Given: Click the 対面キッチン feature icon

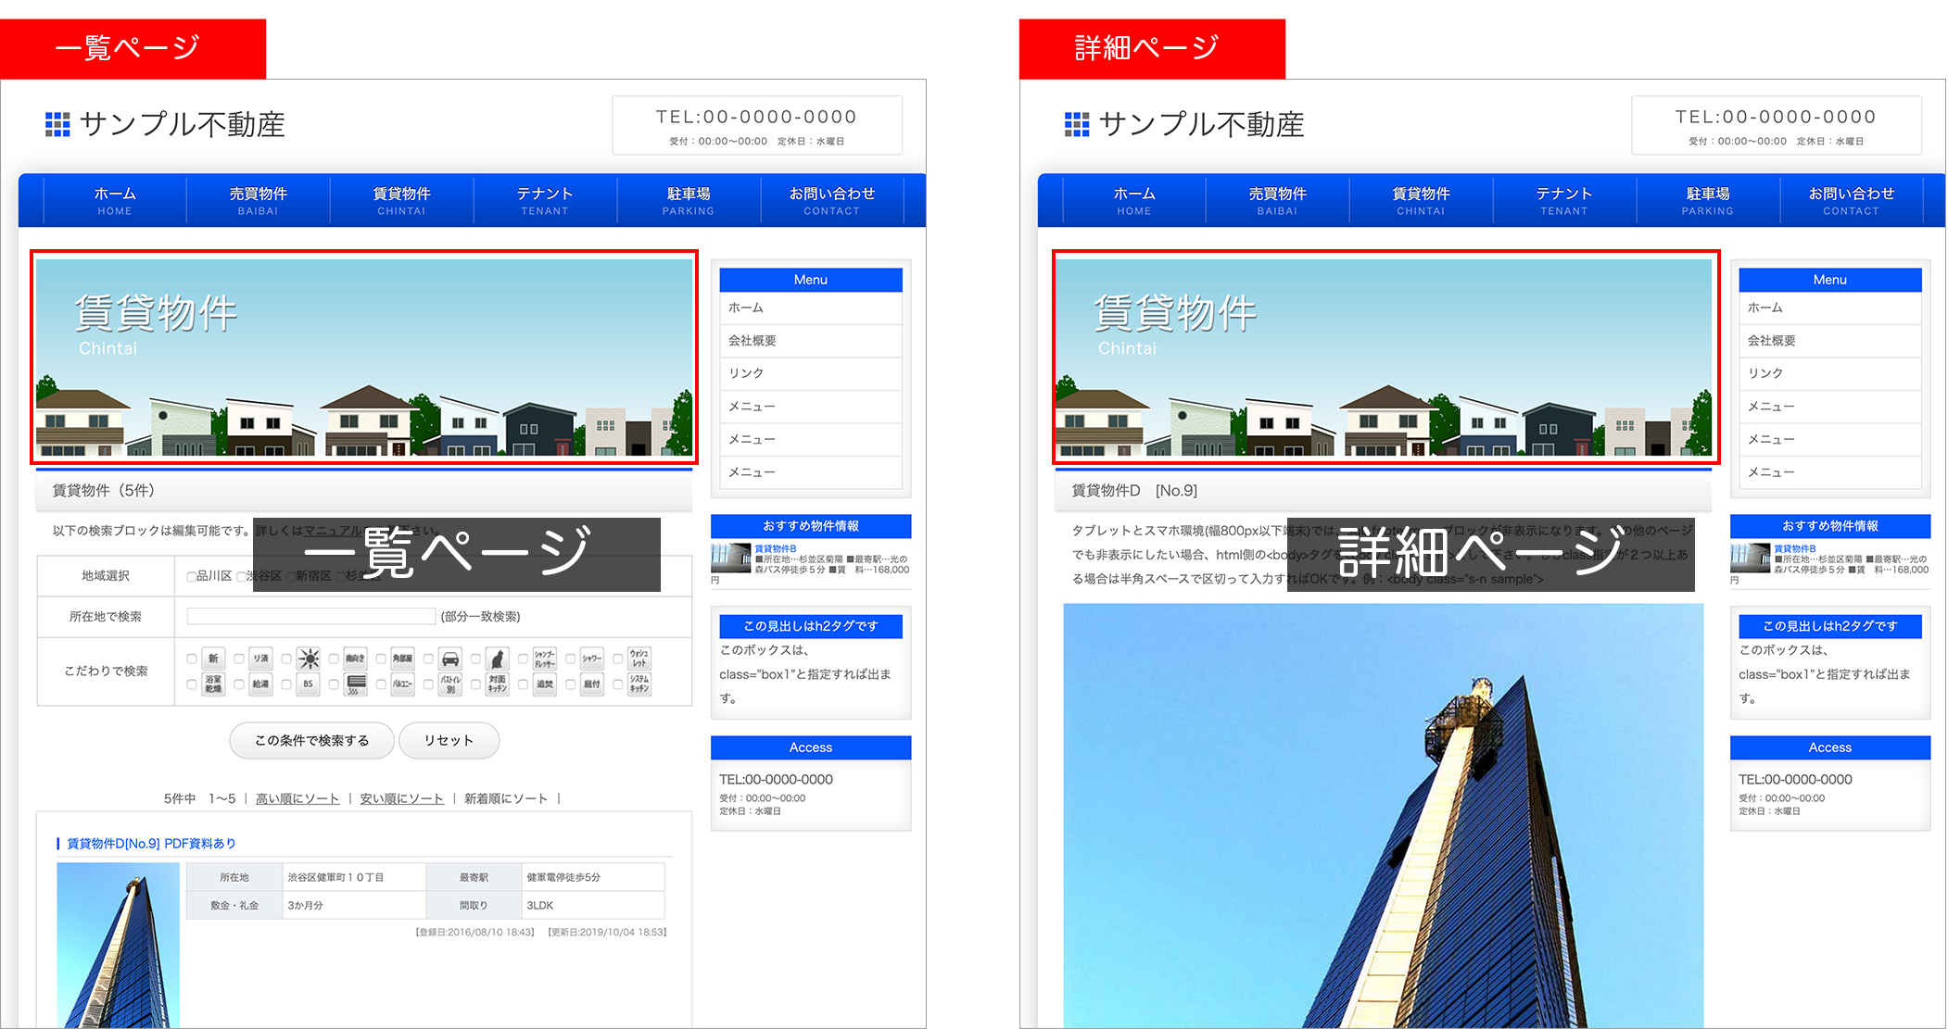Looking at the screenshot, I should click(498, 684).
